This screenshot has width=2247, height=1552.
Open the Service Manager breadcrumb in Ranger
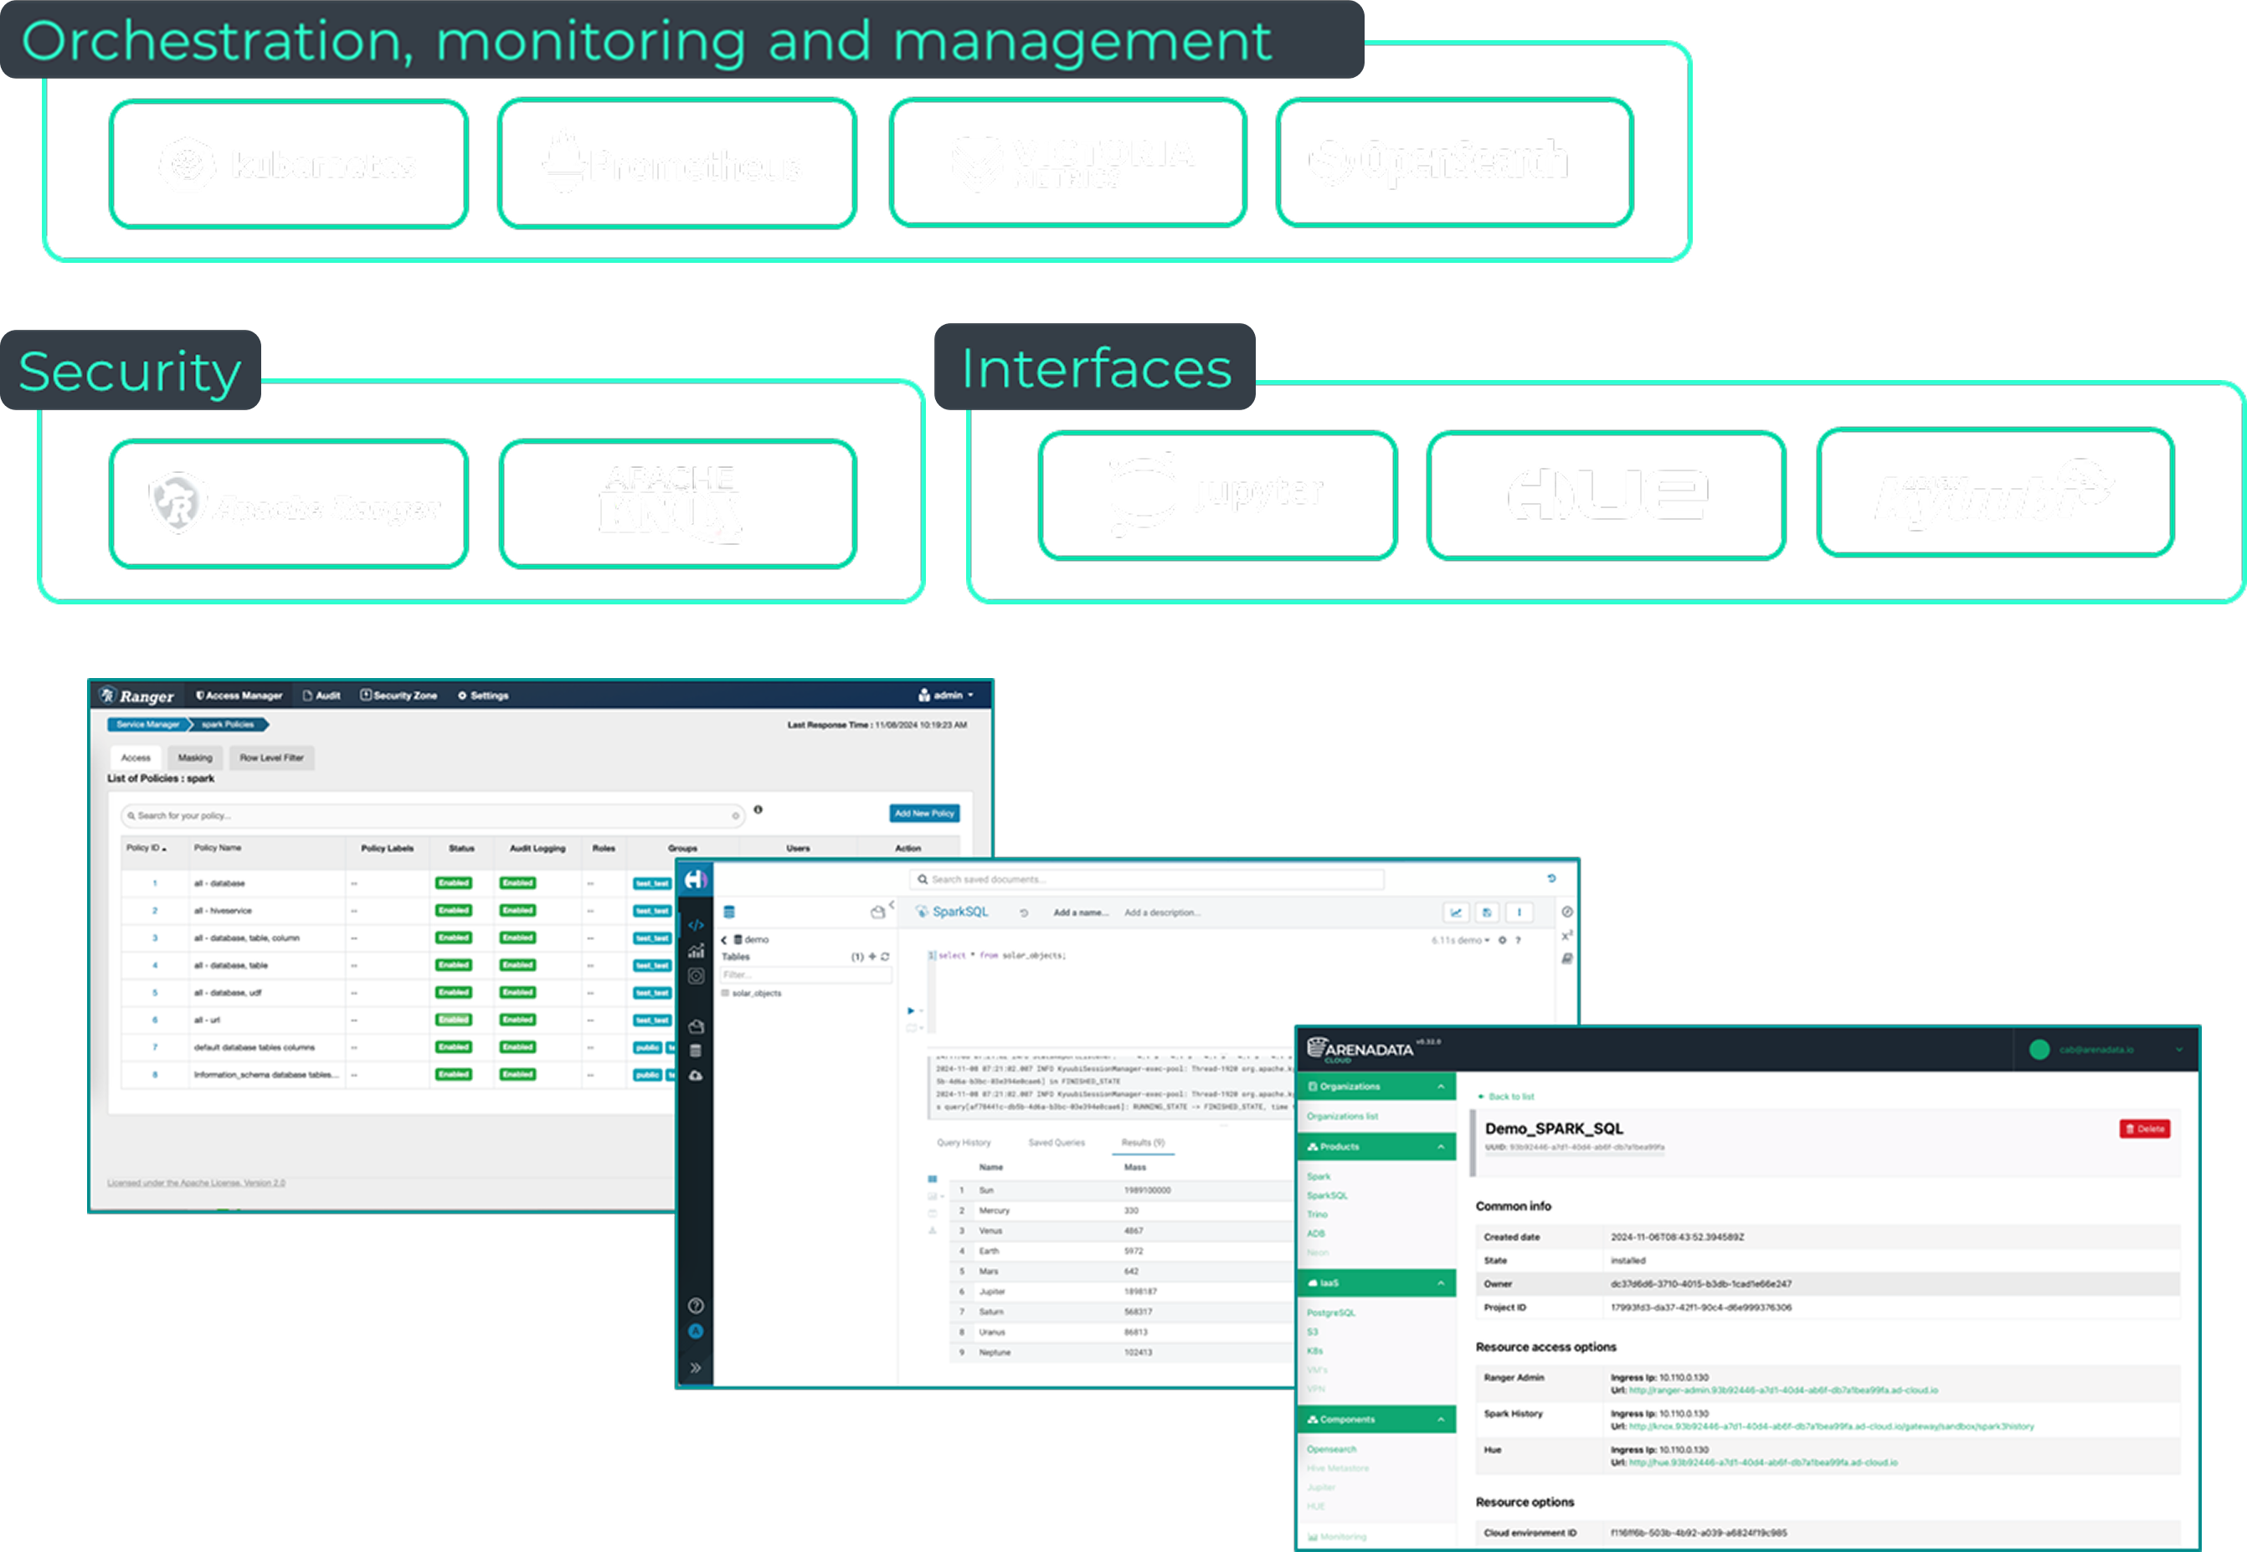click(148, 724)
